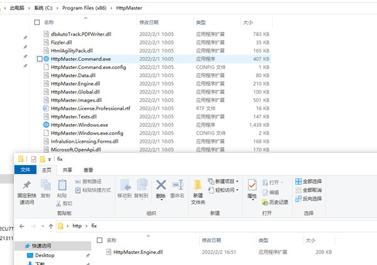Screen dimensions: 377x265
Task: Select 快速访问 in the navigation pane
Action: coord(53,246)
